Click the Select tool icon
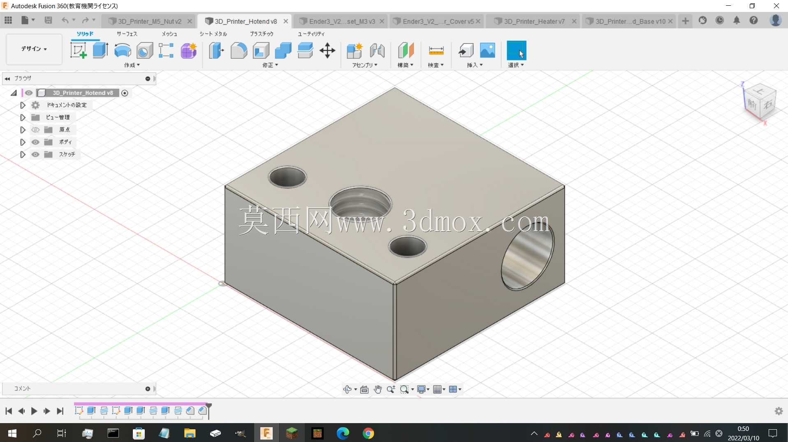Viewport: 788px width, 442px height. point(517,51)
